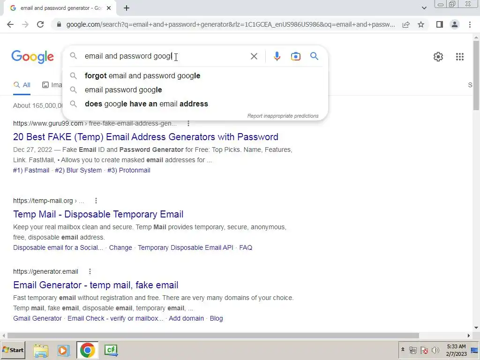This screenshot has height=360, width=480.
Task: Open 'Email Generator - temp mail, fake email' result
Action: pos(96,285)
